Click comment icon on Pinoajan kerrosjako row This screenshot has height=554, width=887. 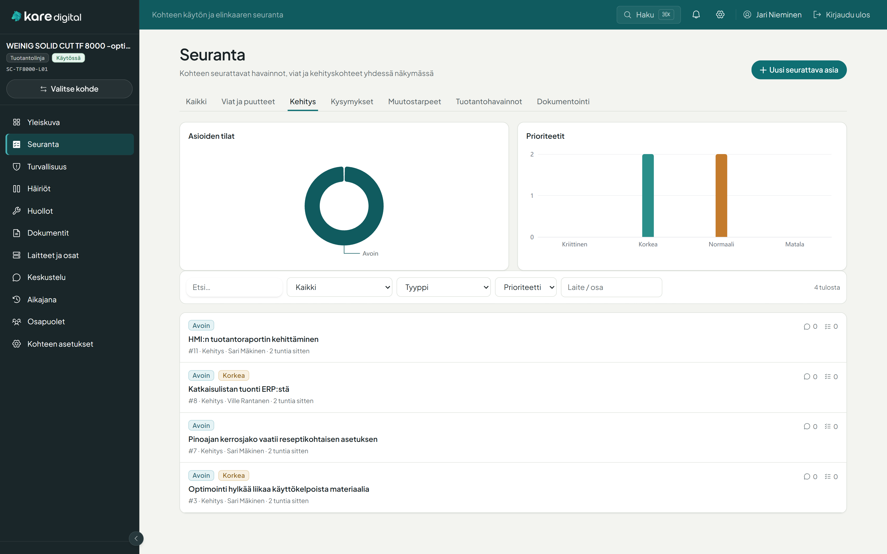click(807, 427)
